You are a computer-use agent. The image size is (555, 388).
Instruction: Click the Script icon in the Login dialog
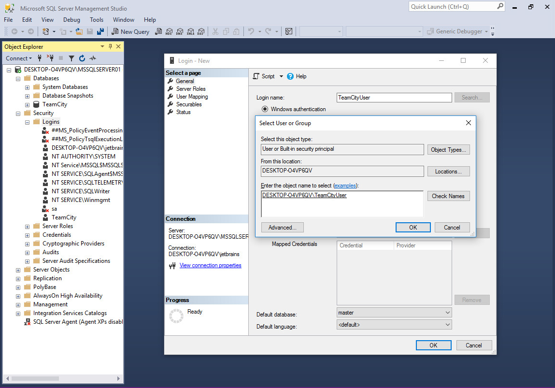257,76
